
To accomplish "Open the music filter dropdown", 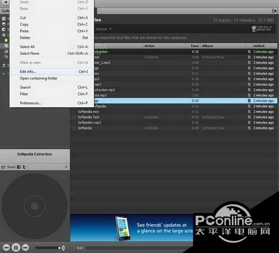I will pos(104,29).
